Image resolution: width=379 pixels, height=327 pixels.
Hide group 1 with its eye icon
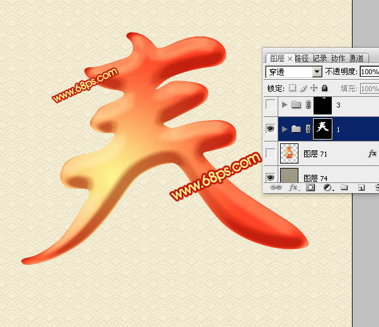coord(270,128)
